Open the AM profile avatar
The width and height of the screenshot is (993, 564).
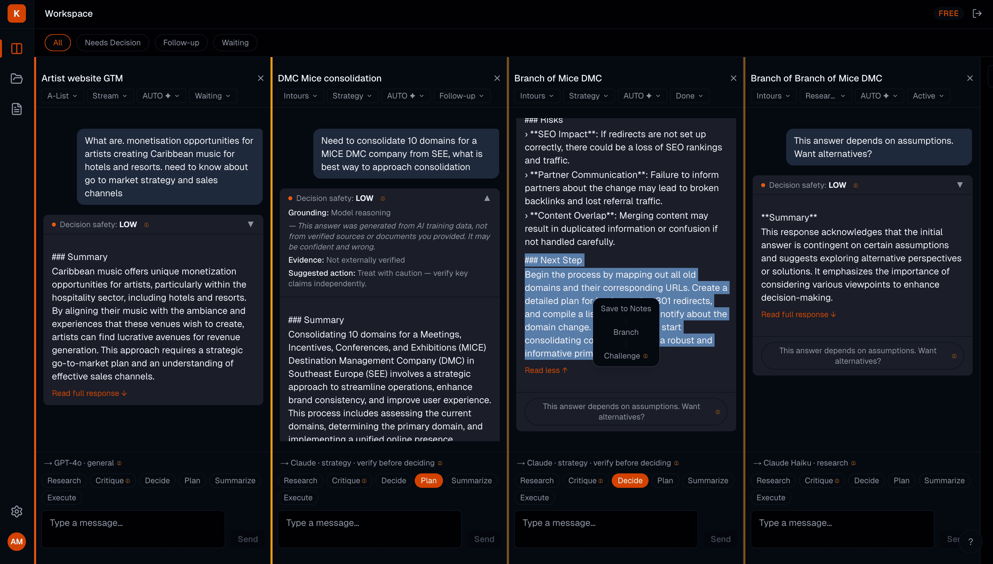tap(16, 542)
